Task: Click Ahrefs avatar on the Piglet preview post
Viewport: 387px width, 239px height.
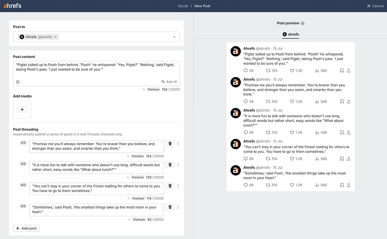Action: tap(236, 51)
